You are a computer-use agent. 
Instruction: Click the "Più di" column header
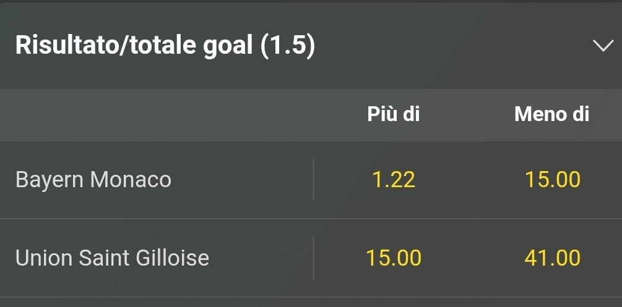394,114
